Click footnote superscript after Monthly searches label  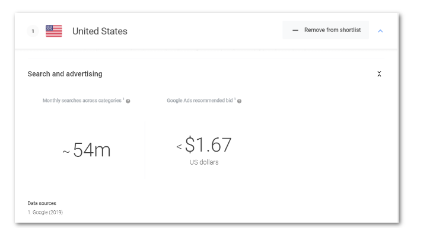click(x=123, y=99)
